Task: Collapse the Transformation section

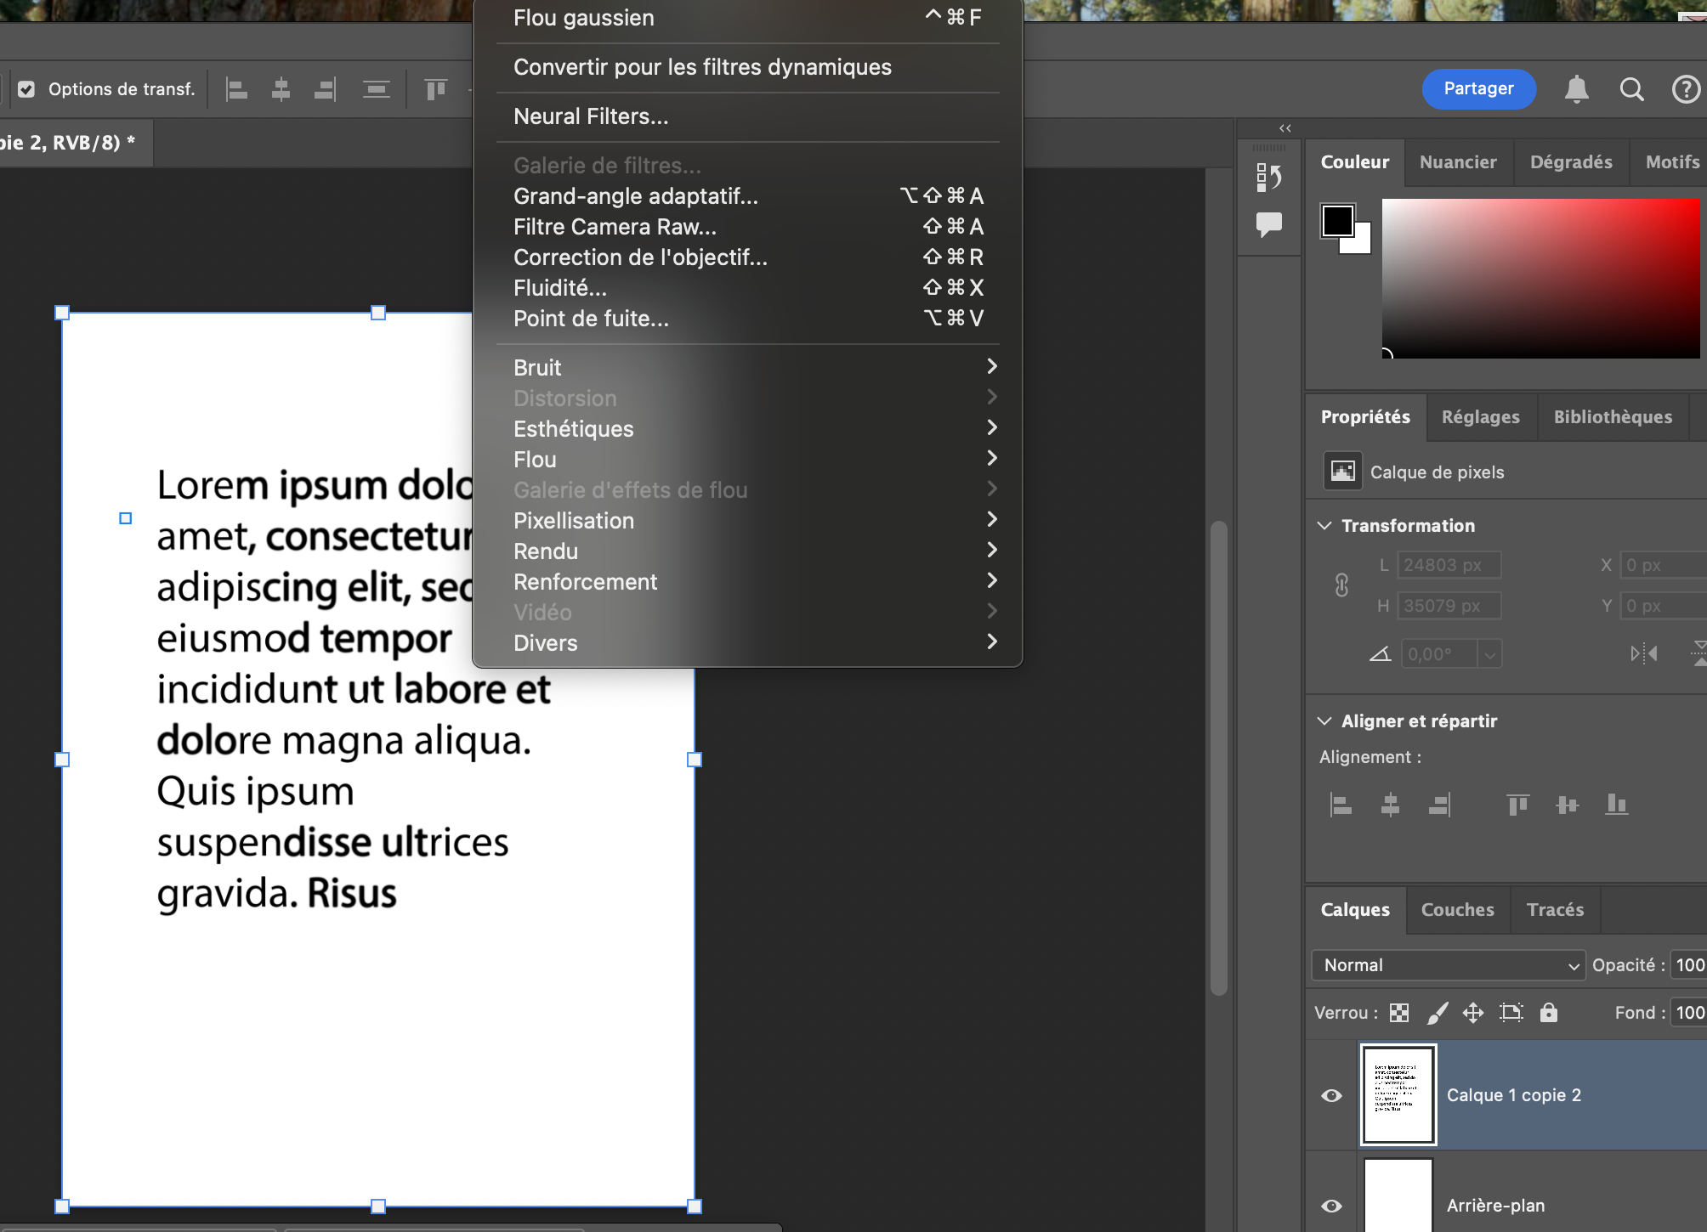Action: (1324, 525)
